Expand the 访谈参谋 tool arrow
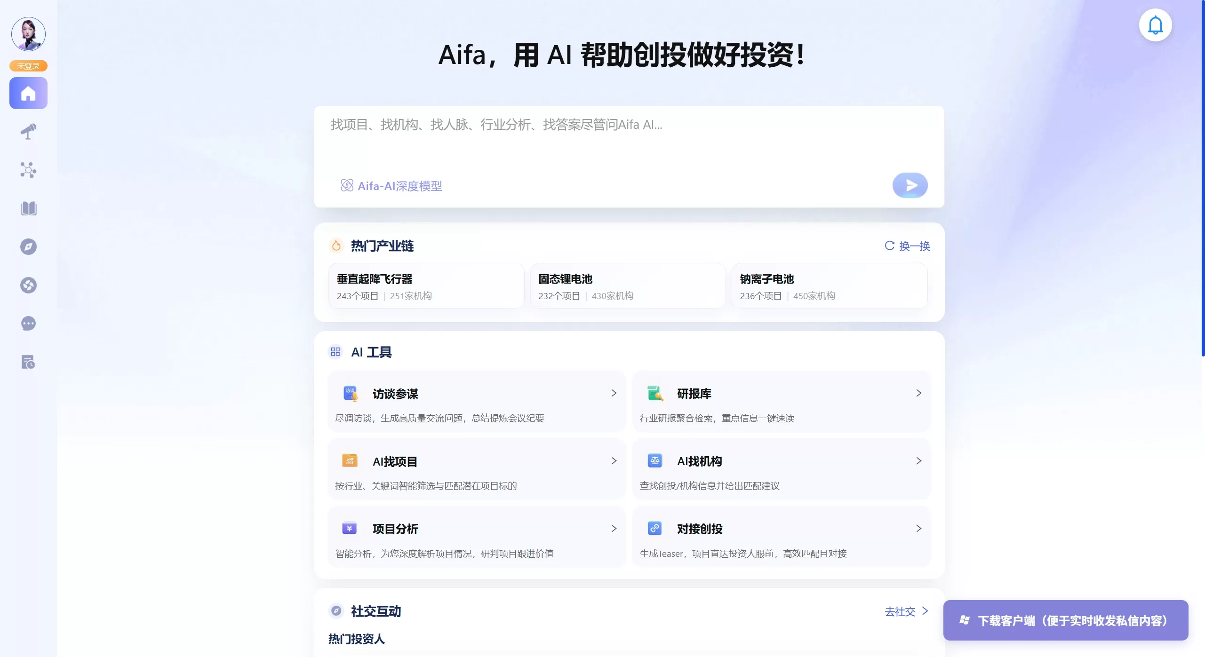The height and width of the screenshot is (657, 1205). click(x=614, y=393)
